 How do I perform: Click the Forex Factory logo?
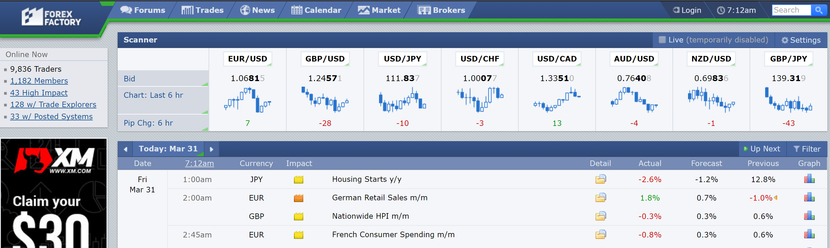point(52,17)
